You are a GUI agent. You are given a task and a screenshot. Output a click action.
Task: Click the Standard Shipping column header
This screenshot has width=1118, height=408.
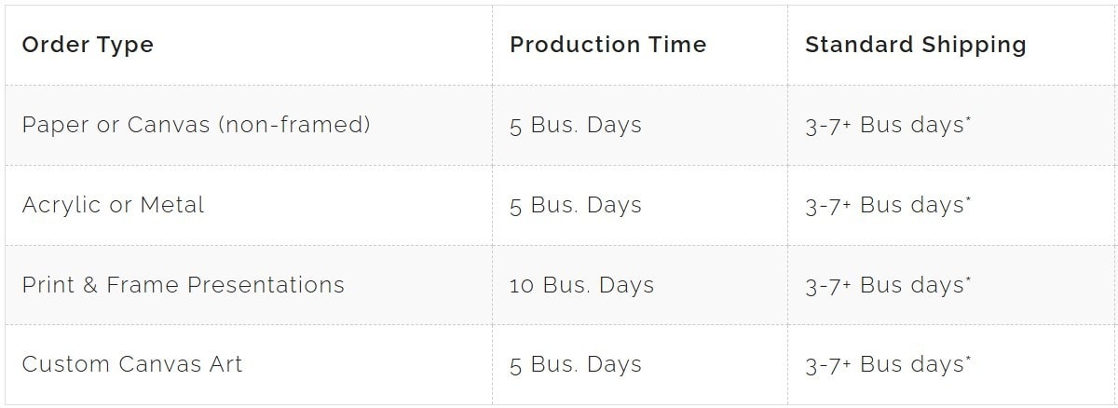[915, 45]
